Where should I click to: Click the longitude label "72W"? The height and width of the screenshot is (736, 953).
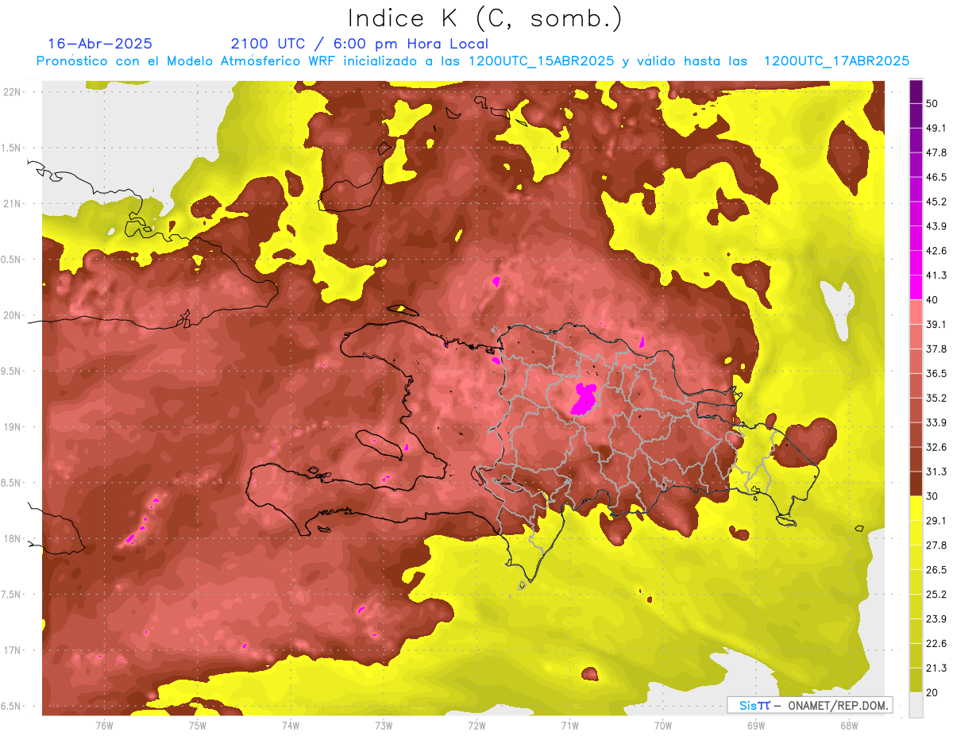tap(476, 726)
